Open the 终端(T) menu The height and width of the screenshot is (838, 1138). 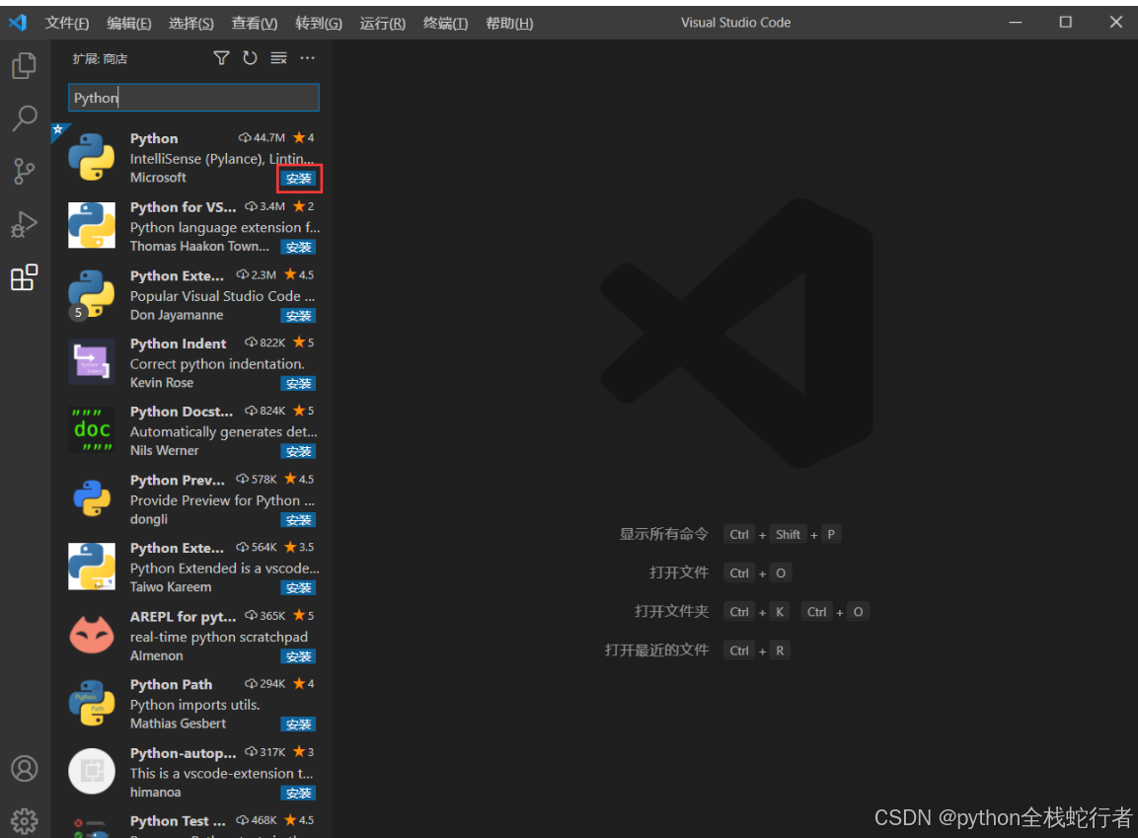[x=445, y=24]
